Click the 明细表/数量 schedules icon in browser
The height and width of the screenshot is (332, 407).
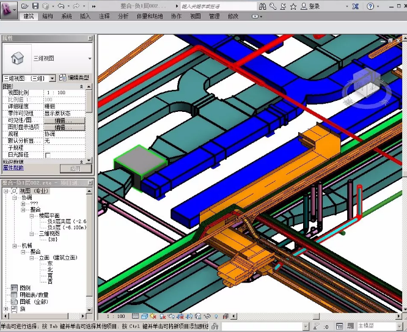point(14,295)
